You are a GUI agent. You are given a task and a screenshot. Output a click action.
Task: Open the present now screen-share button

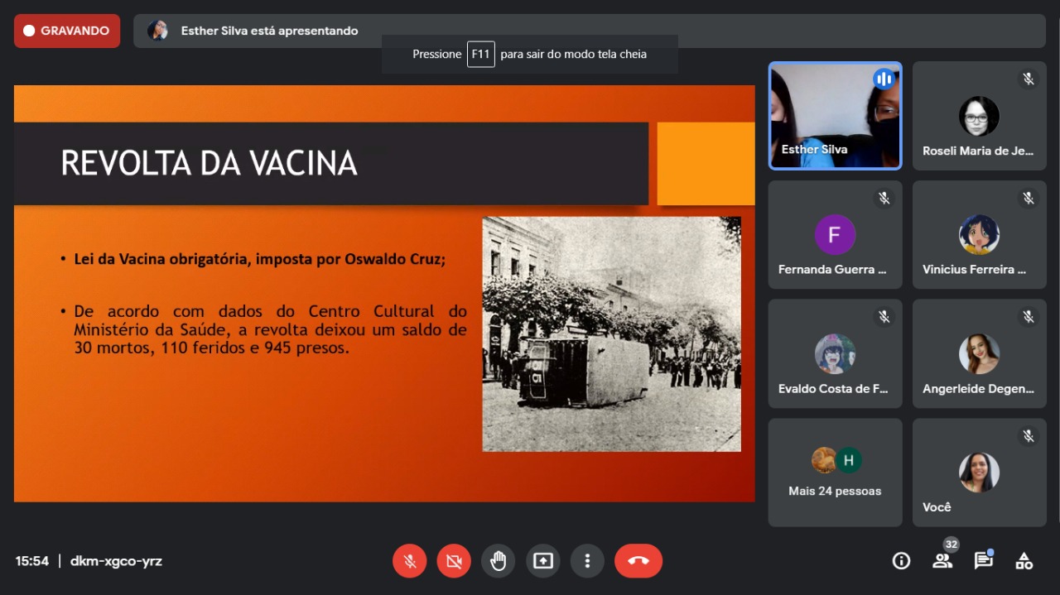pyautogui.click(x=542, y=561)
